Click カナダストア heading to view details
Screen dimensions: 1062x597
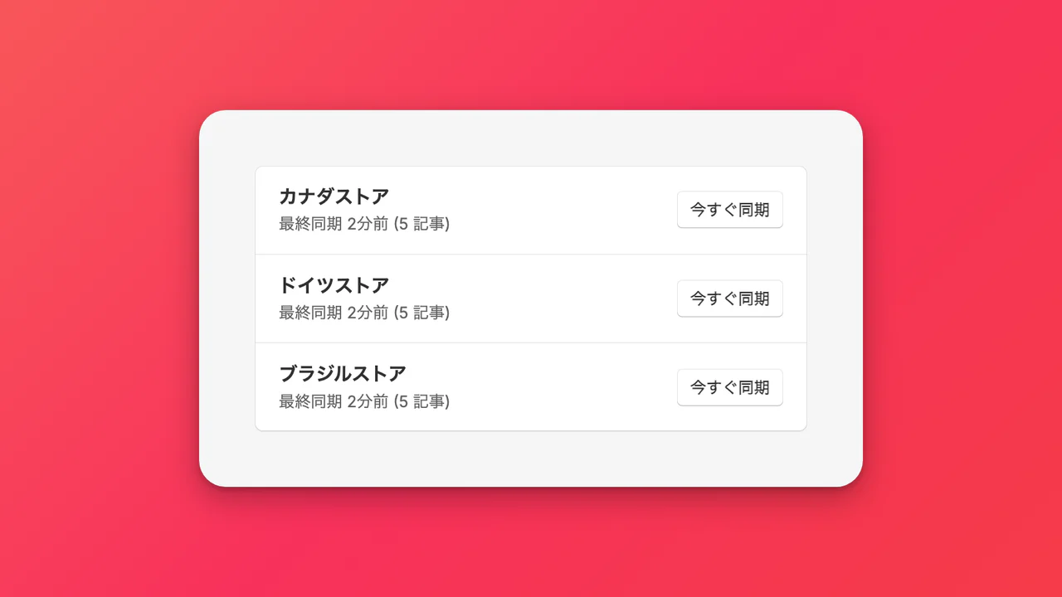point(332,196)
